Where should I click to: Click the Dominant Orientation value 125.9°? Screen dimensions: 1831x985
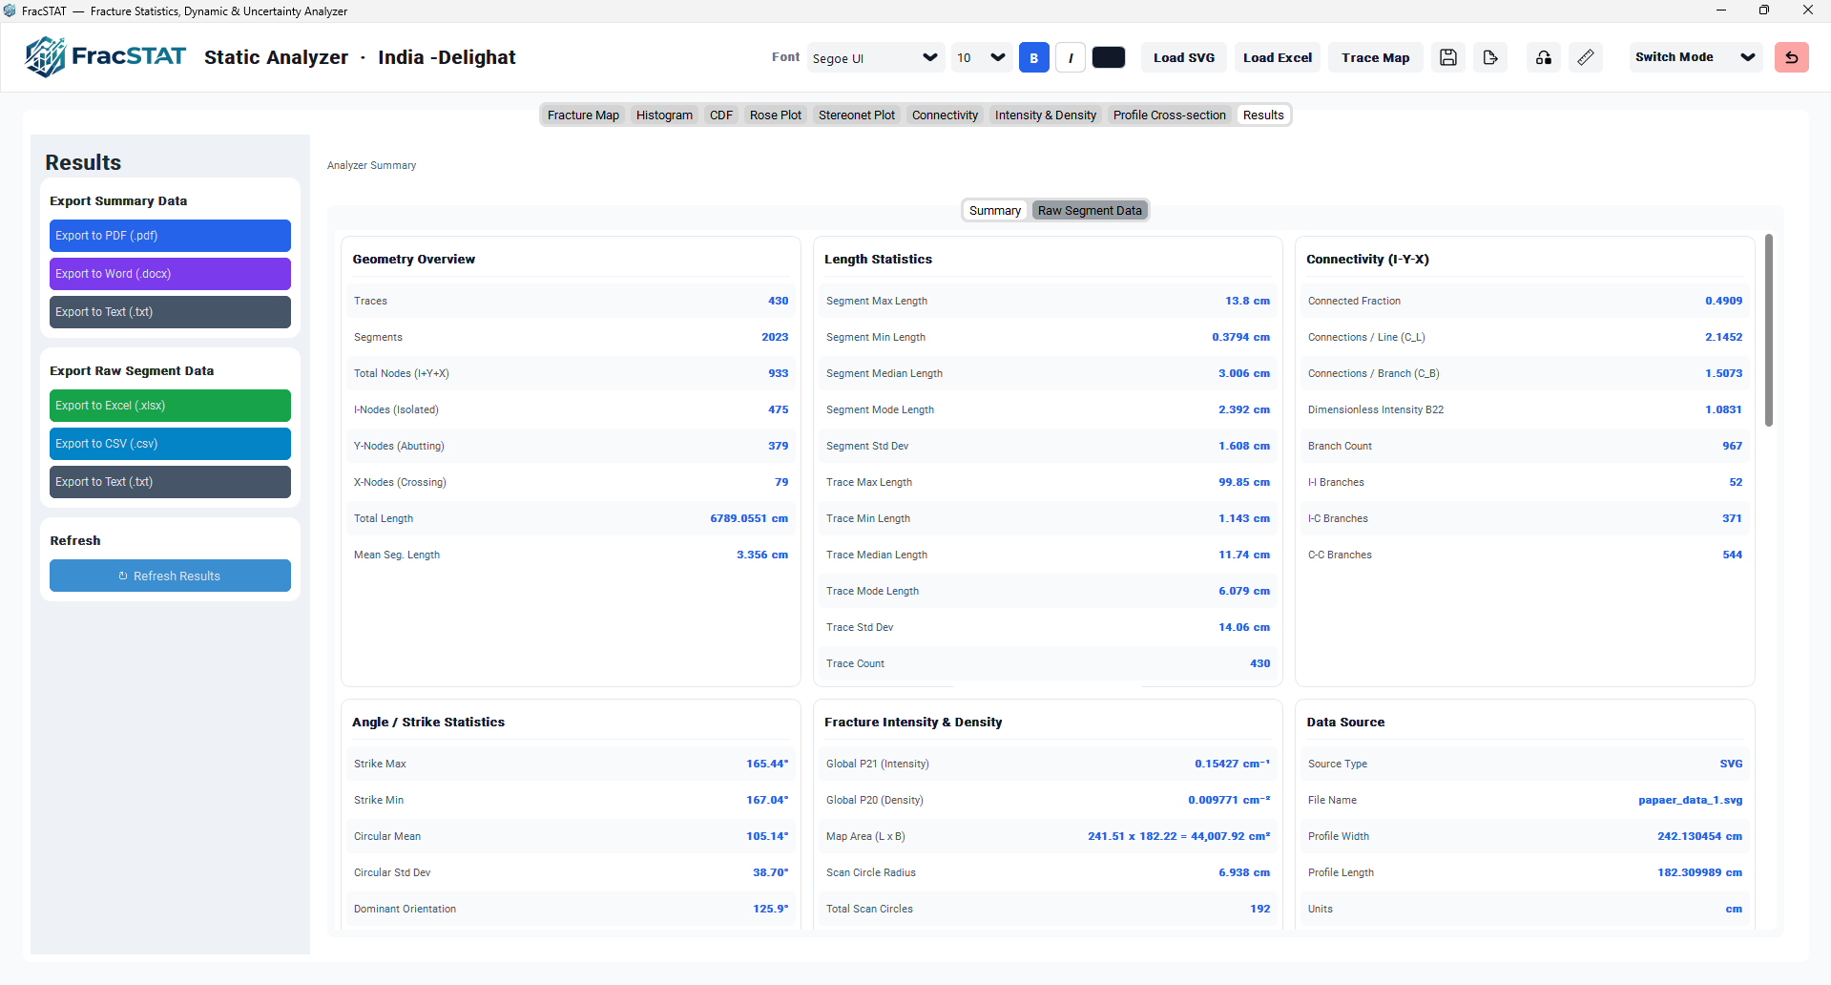(770, 909)
